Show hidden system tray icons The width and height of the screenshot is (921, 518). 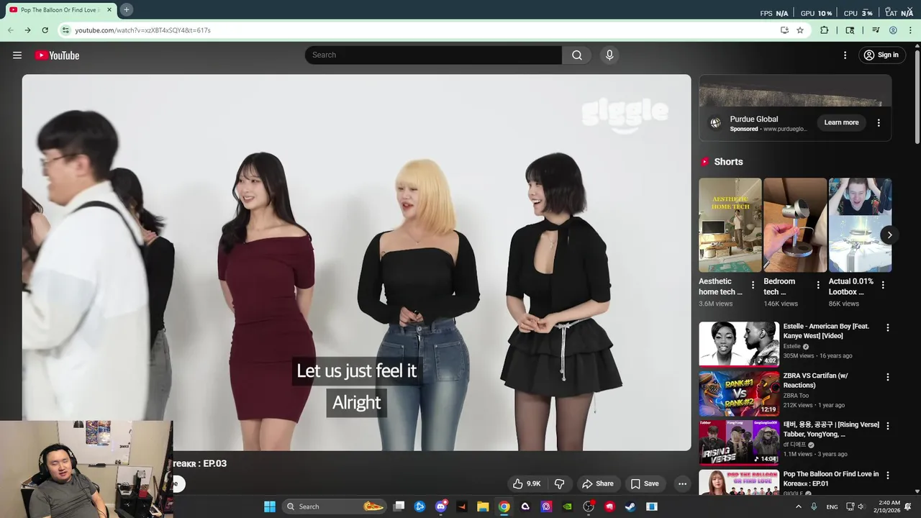pyautogui.click(x=799, y=506)
